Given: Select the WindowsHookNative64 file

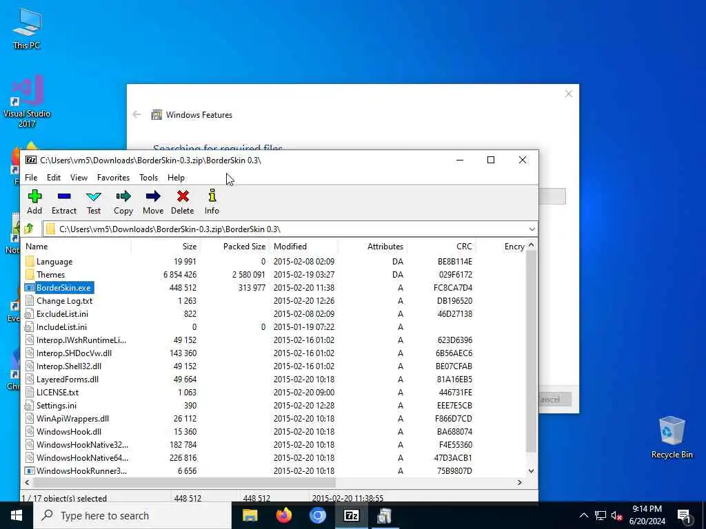Looking at the screenshot, I should click(83, 457).
